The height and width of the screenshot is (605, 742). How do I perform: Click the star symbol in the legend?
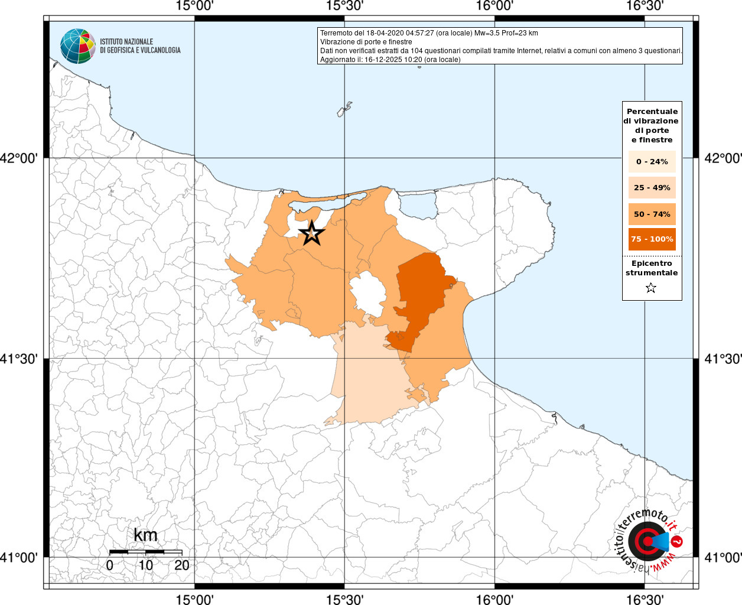[651, 288]
